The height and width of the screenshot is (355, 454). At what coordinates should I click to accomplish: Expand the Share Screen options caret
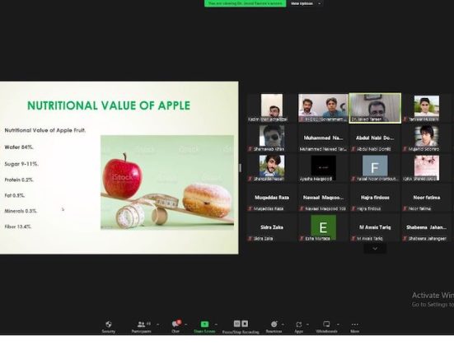pos(216,325)
